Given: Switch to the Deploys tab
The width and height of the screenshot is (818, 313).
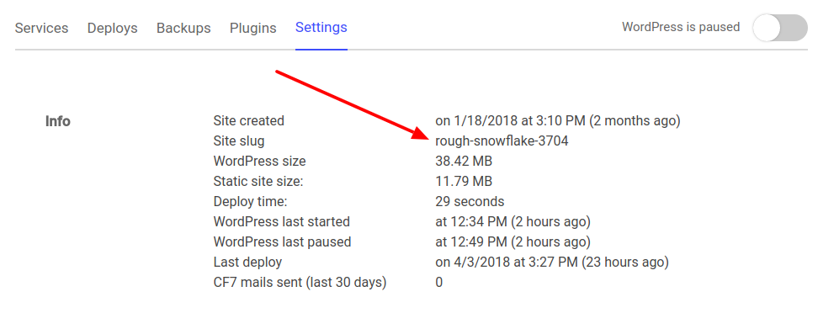Looking at the screenshot, I should (112, 28).
